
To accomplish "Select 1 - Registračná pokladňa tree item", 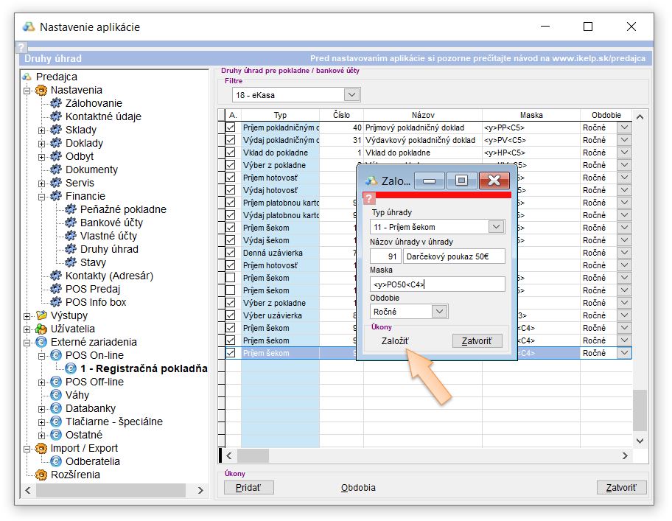I will 144,368.
